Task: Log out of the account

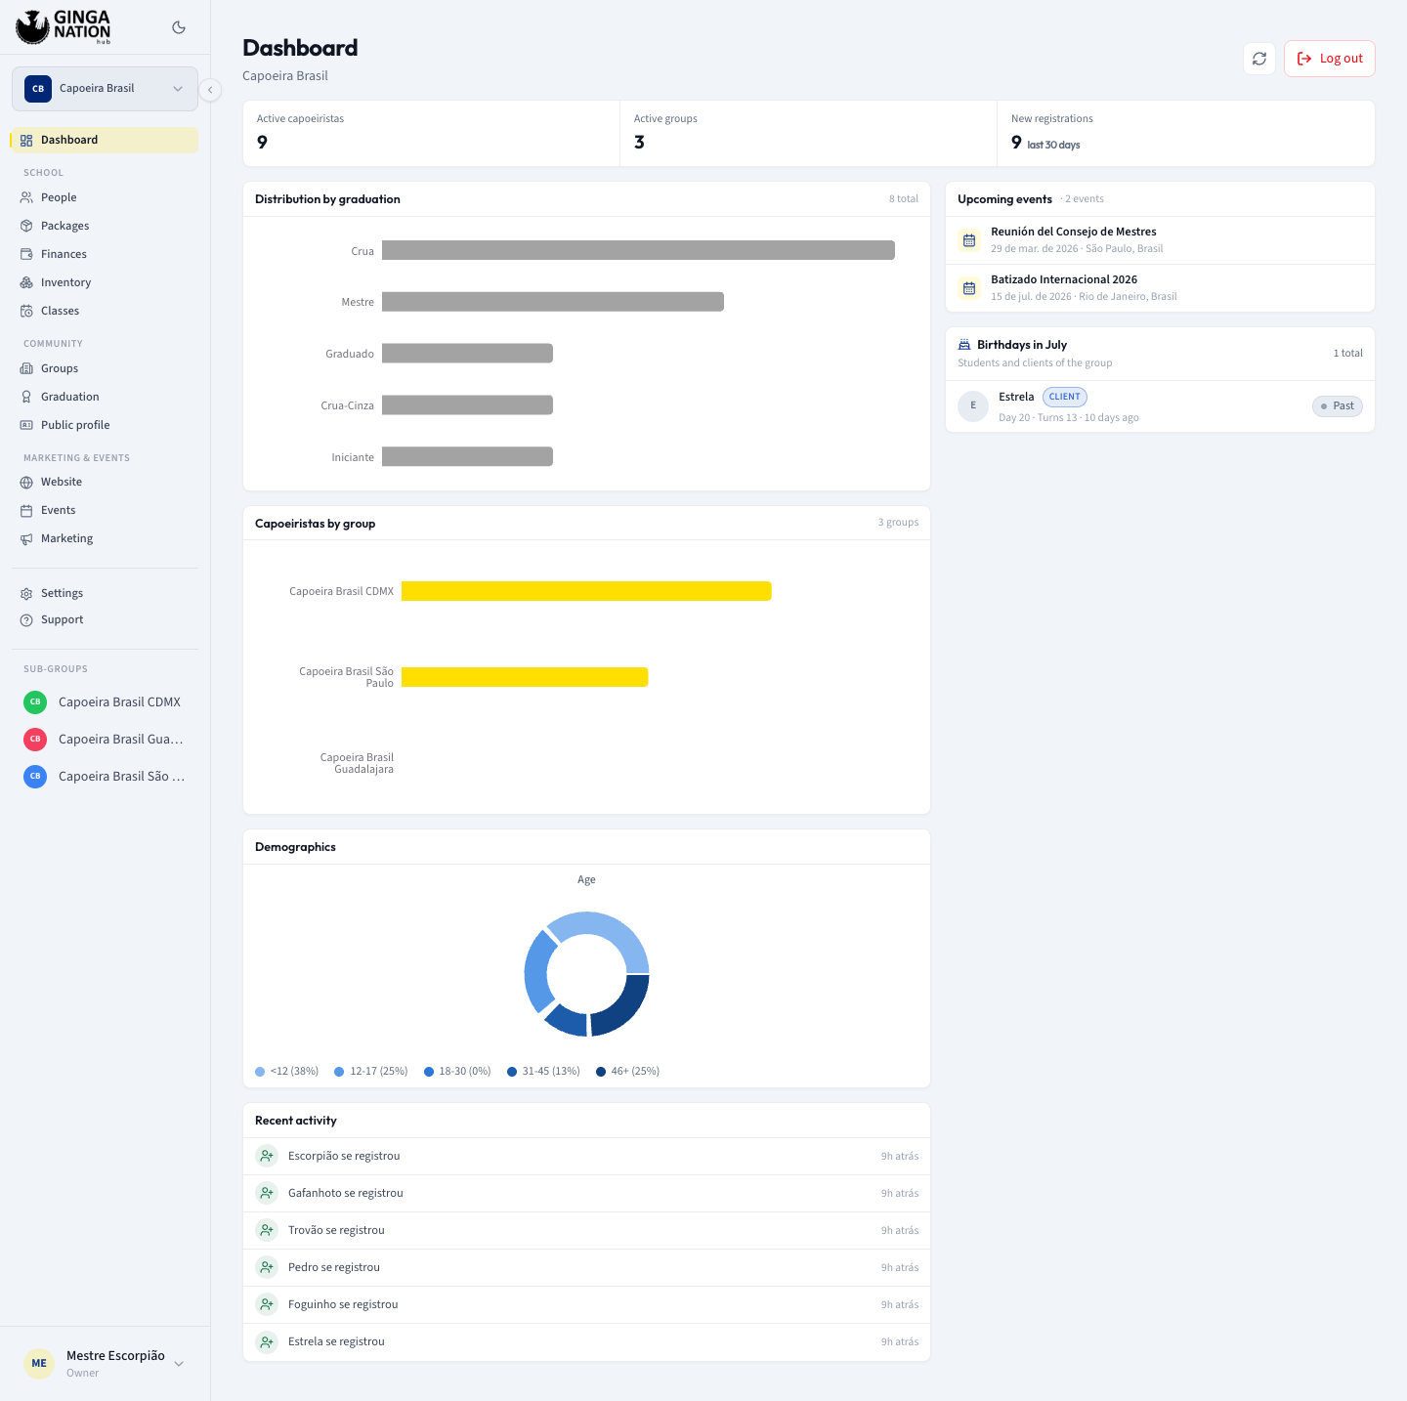Action: (x=1330, y=59)
